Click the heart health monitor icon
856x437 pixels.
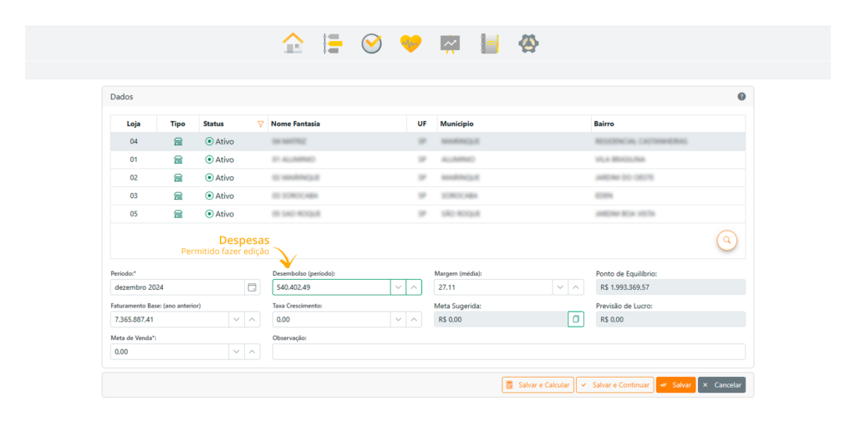[x=410, y=43]
